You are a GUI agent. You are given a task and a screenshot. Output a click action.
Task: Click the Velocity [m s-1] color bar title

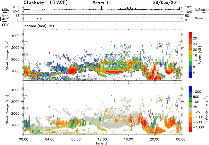coord(206,109)
